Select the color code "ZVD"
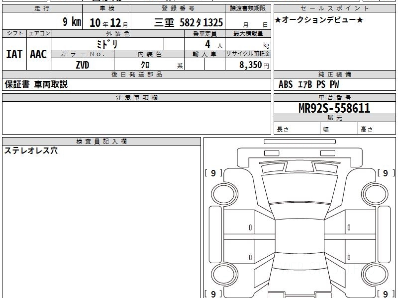398x298 pixels. (x=82, y=65)
